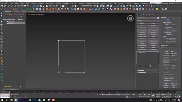Screen dimensions: 182x102
Task: Apply the Extrude modifier button
Action: click(153, 24)
